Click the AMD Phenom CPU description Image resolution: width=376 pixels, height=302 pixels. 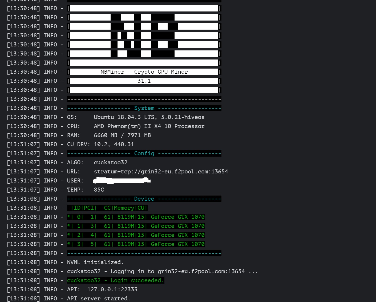(x=149, y=126)
